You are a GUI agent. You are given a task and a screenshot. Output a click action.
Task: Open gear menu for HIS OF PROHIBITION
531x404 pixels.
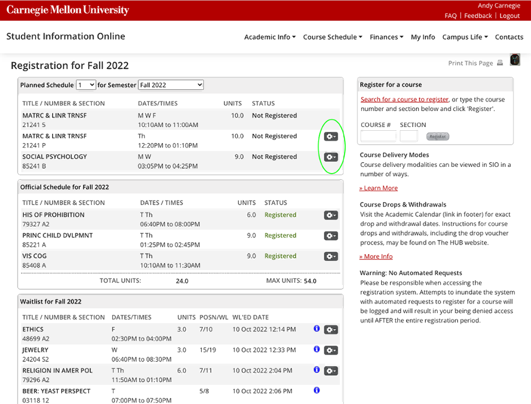pyautogui.click(x=331, y=215)
